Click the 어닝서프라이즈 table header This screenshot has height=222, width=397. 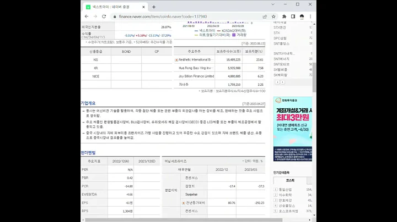coord(175,161)
